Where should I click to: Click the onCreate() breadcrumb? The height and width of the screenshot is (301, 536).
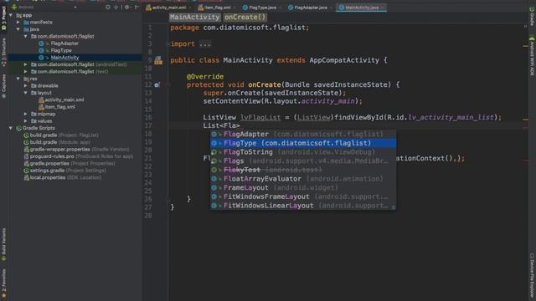point(245,17)
